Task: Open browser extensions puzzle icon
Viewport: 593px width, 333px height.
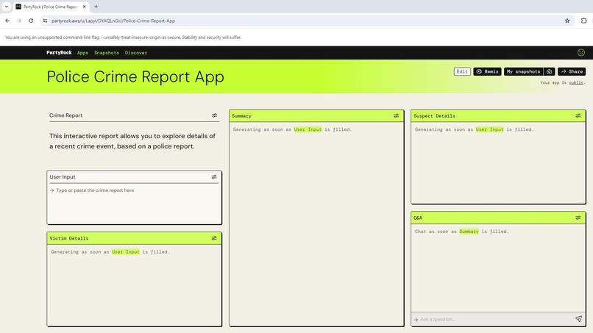Action: [x=583, y=21]
